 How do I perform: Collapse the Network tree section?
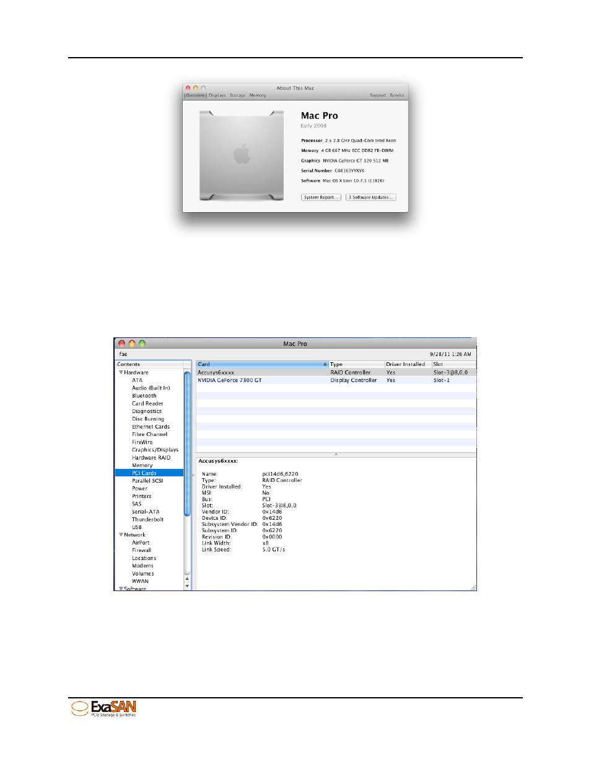click(x=121, y=535)
